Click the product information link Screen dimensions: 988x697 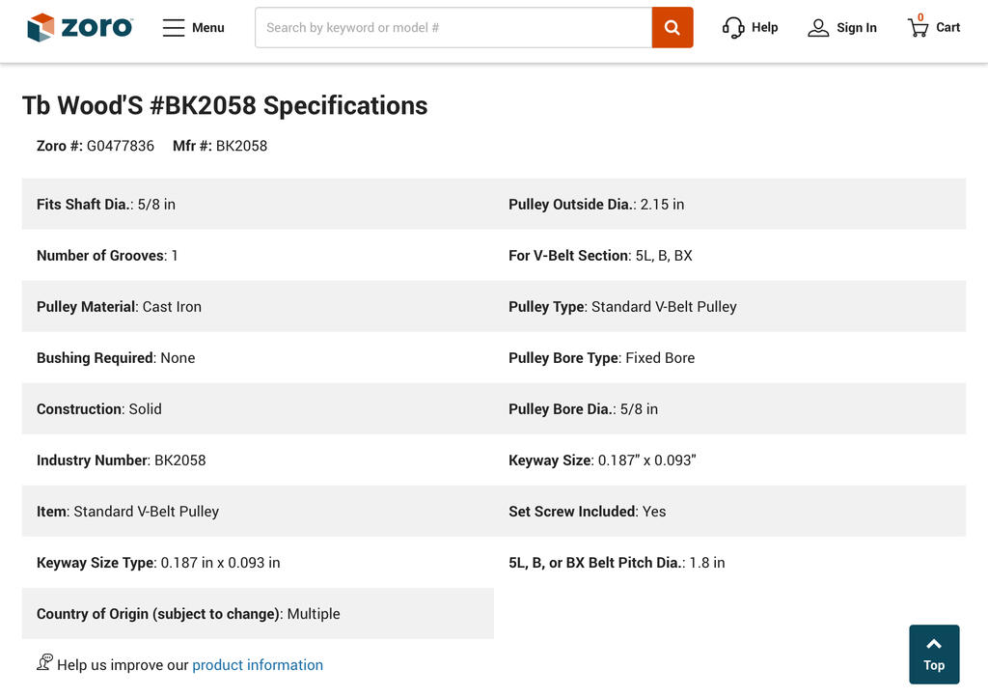click(x=258, y=665)
